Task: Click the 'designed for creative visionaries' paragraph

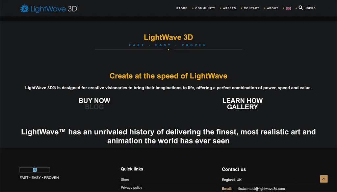Action: [168, 88]
